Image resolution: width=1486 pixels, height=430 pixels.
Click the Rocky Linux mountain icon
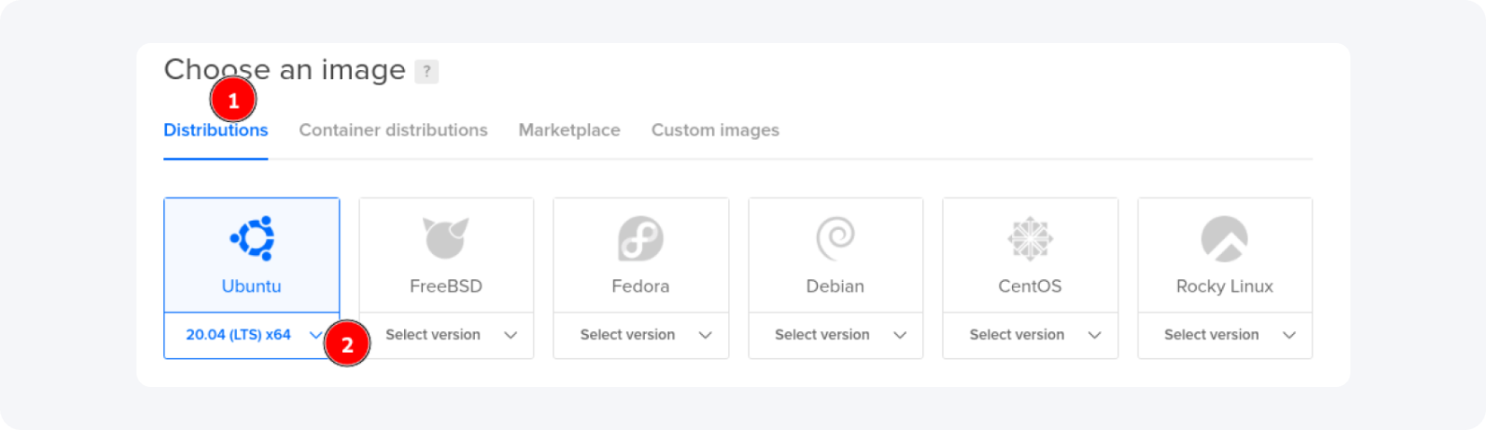coord(1225,239)
